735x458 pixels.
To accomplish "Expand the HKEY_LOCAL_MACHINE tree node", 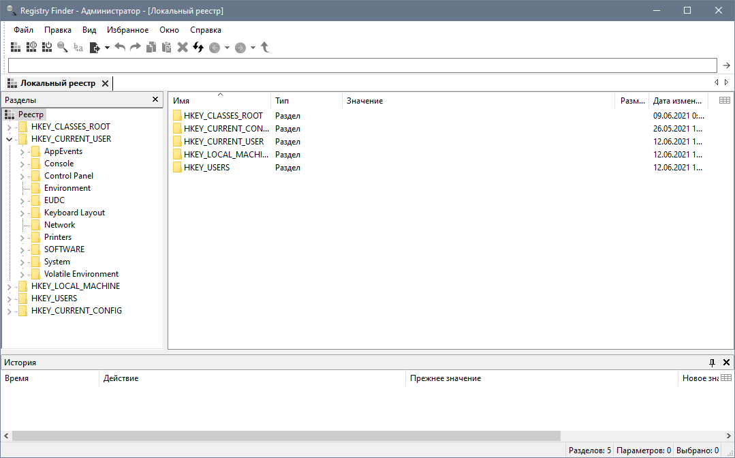I will tap(9, 286).
